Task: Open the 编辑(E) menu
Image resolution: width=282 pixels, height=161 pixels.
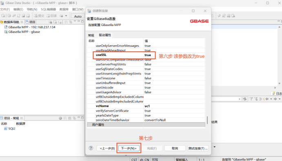Action: click(18, 9)
